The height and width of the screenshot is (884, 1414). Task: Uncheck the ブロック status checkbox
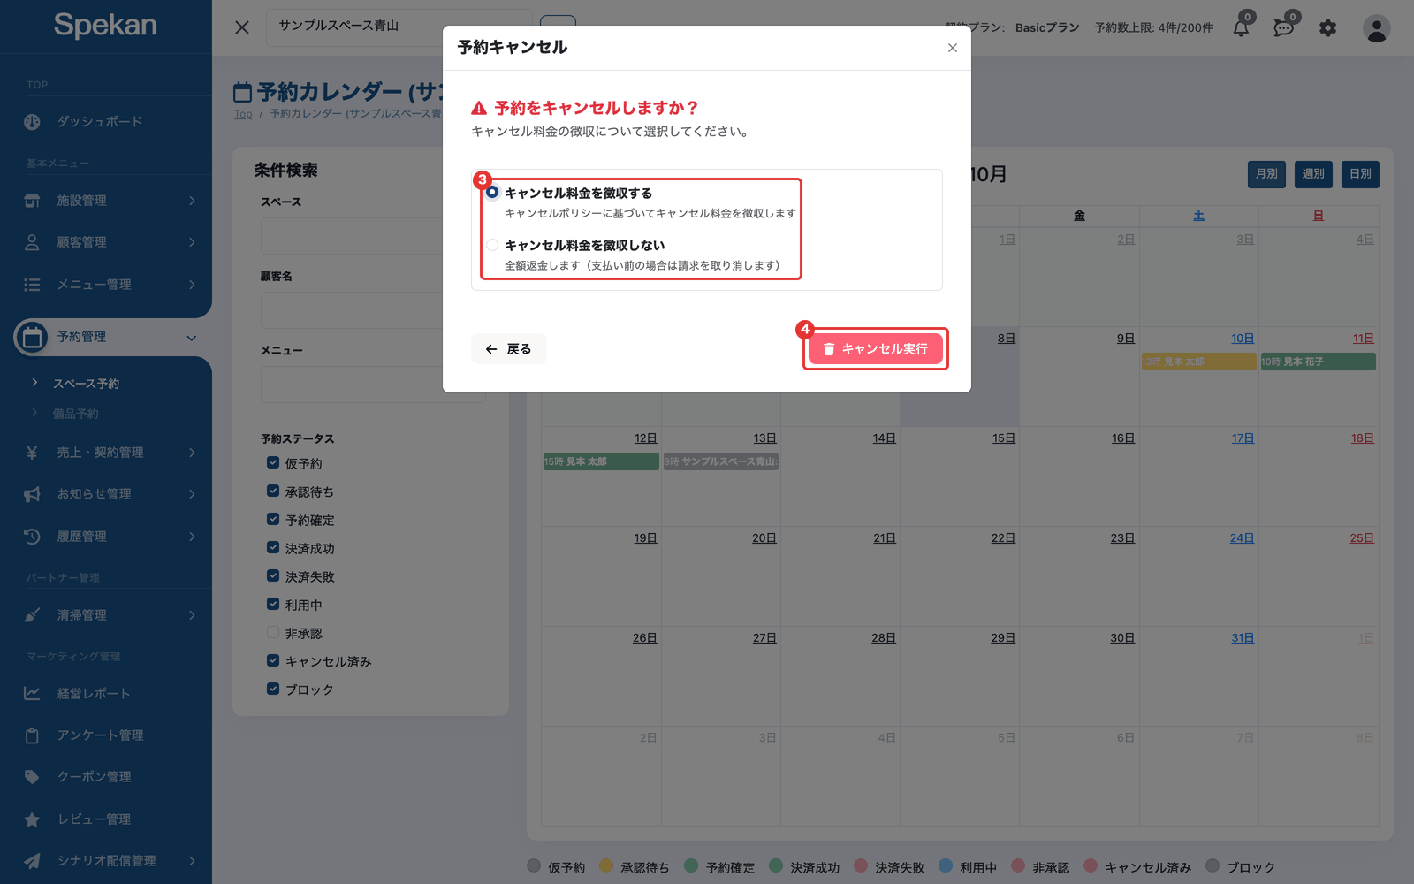(x=273, y=690)
